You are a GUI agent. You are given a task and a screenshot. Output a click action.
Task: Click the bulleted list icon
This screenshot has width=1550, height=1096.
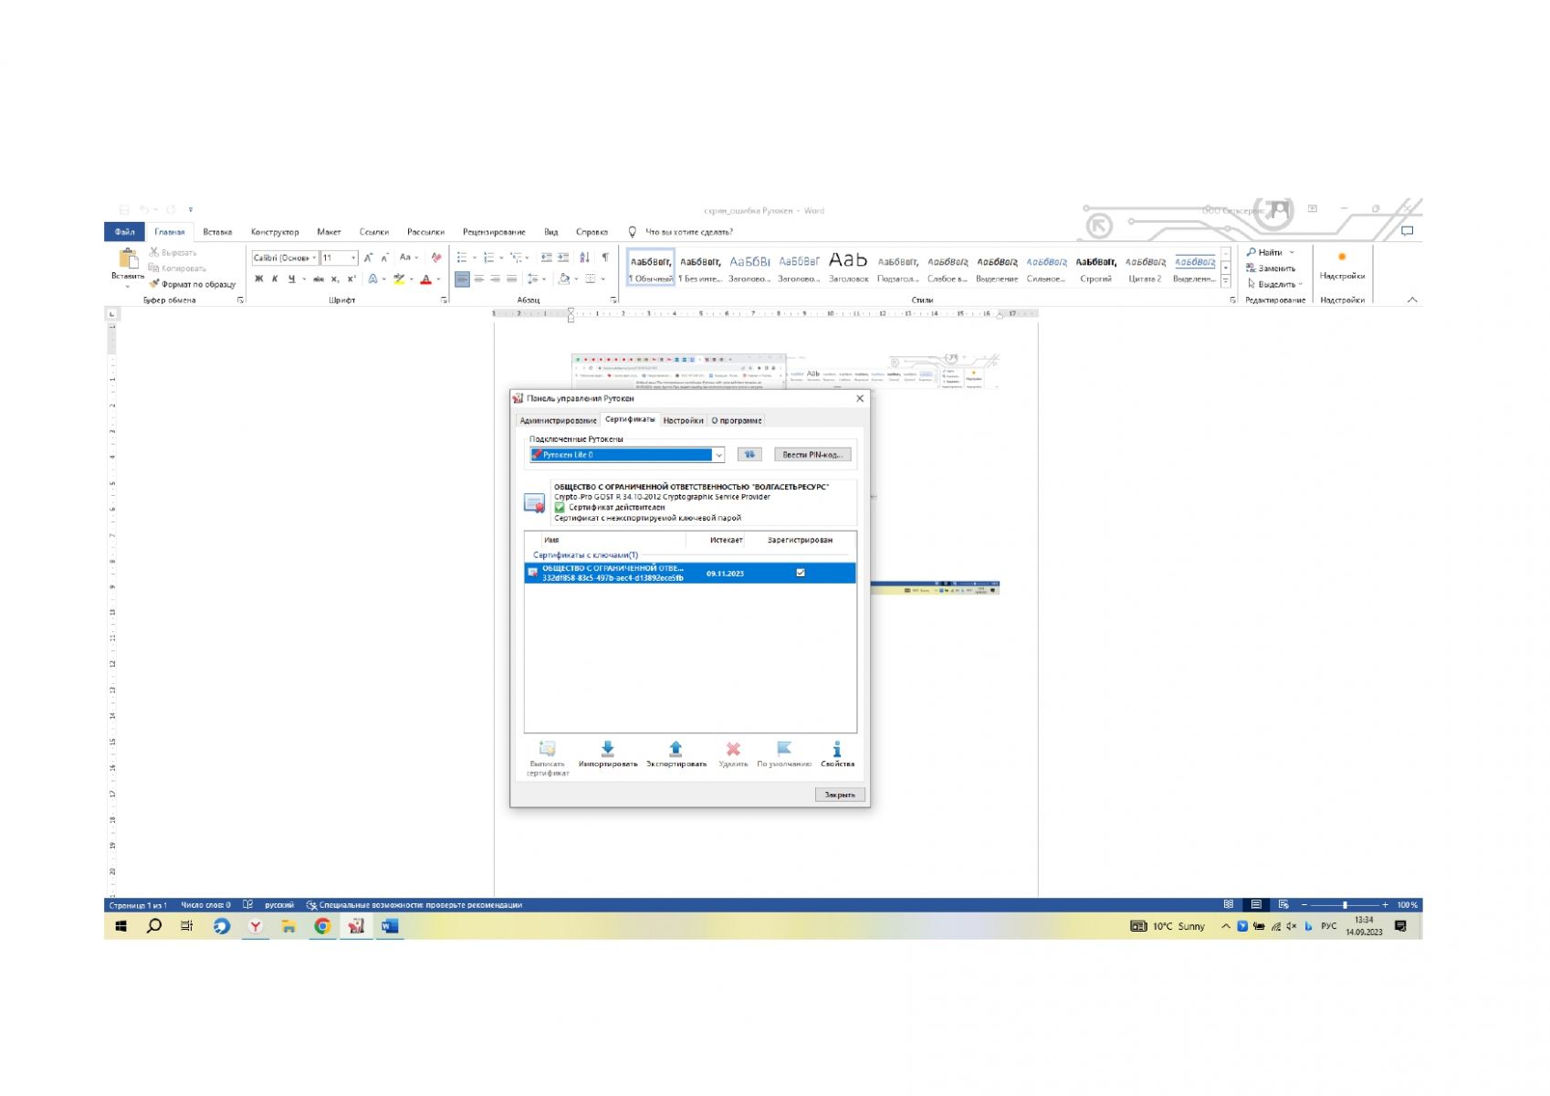pos(462,258)
